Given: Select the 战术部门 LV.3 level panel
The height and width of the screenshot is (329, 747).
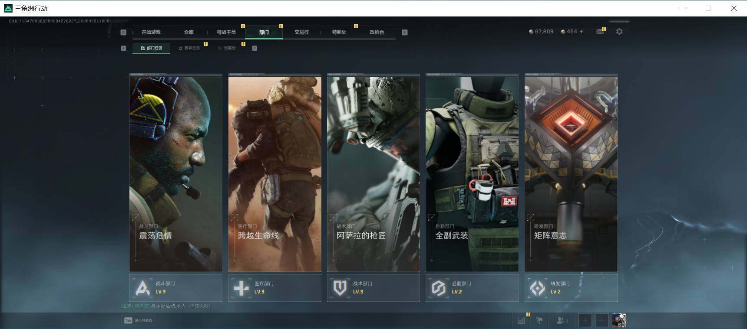Looking at the screenshot, I should tap(373, 288).
